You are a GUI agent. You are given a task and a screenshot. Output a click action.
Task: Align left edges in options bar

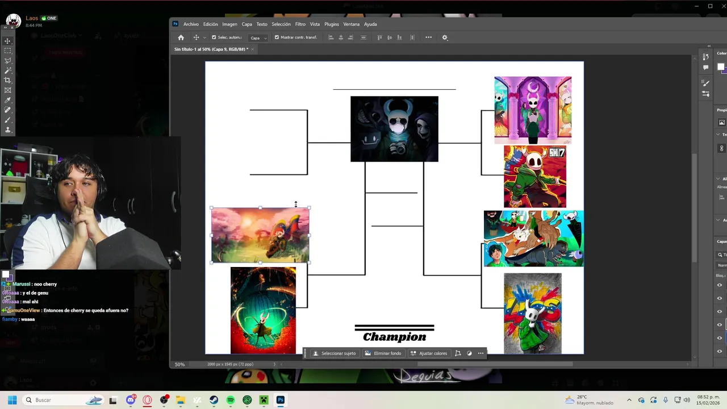click(x=331, y=37)
